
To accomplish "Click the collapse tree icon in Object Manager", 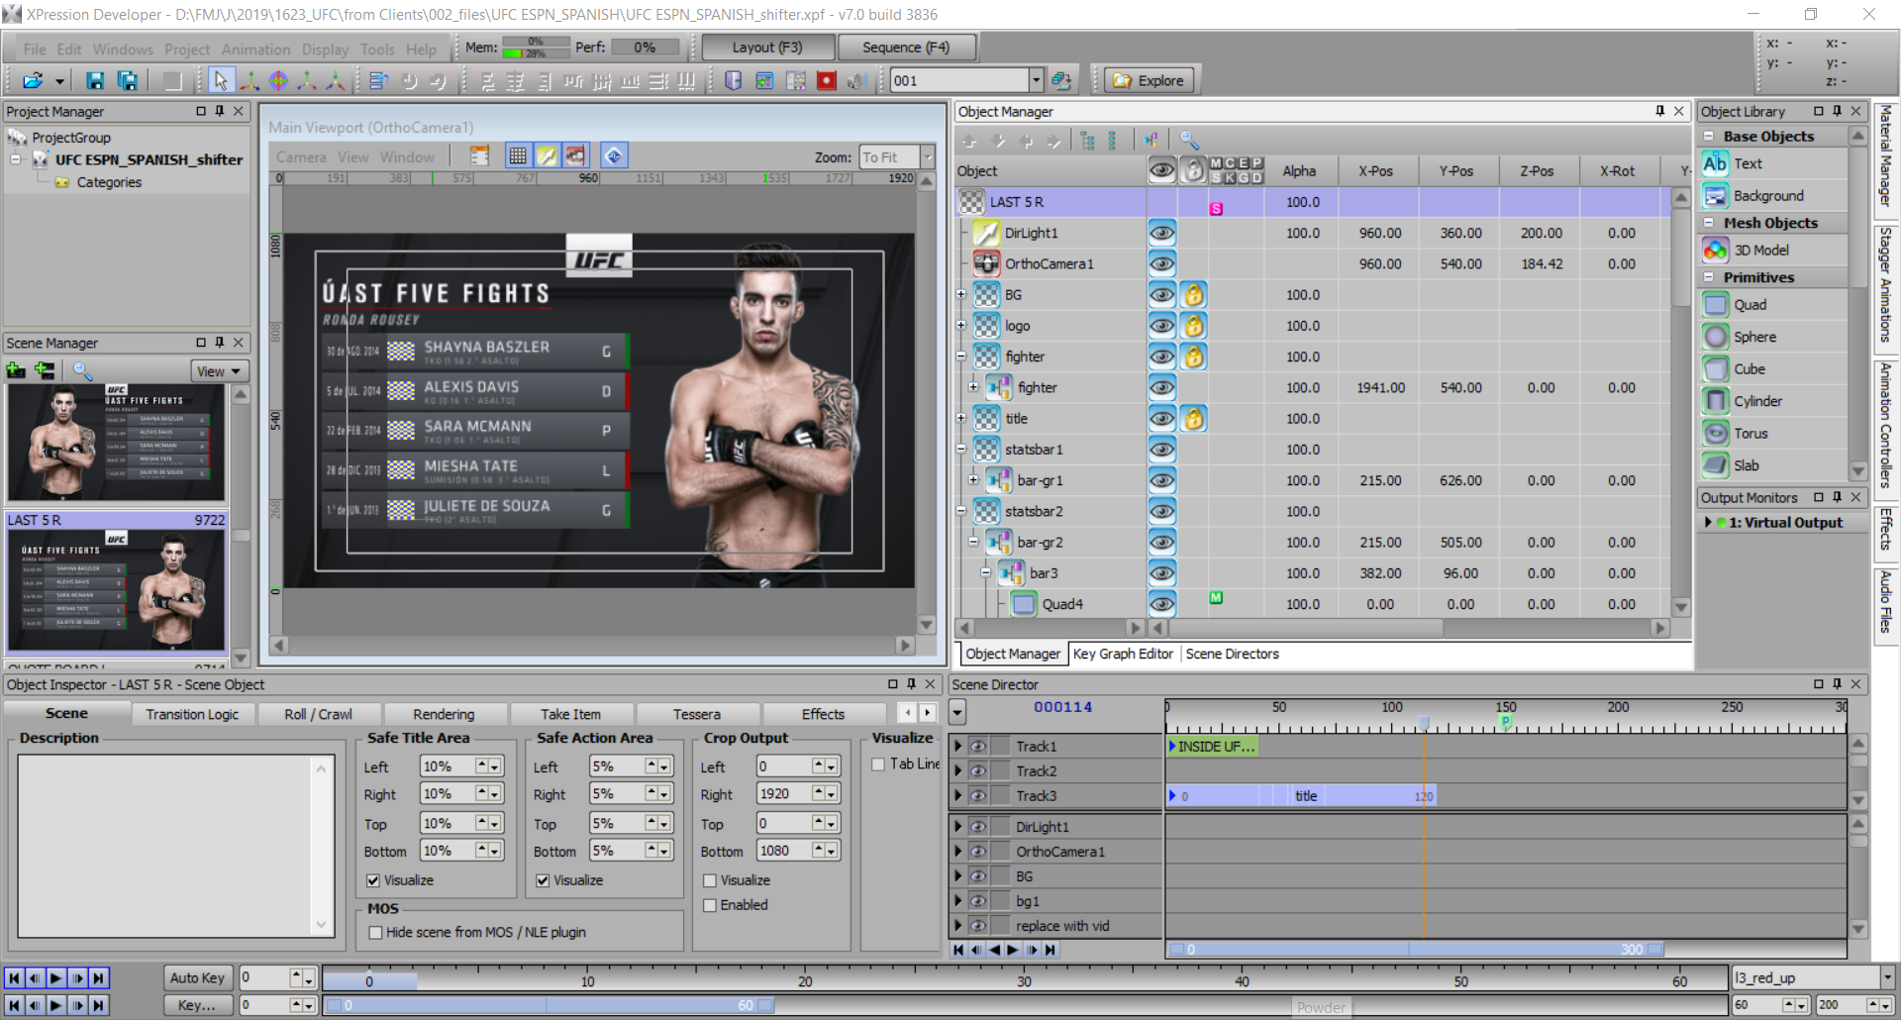I will pyautogui.click(x=1112, y=141).
